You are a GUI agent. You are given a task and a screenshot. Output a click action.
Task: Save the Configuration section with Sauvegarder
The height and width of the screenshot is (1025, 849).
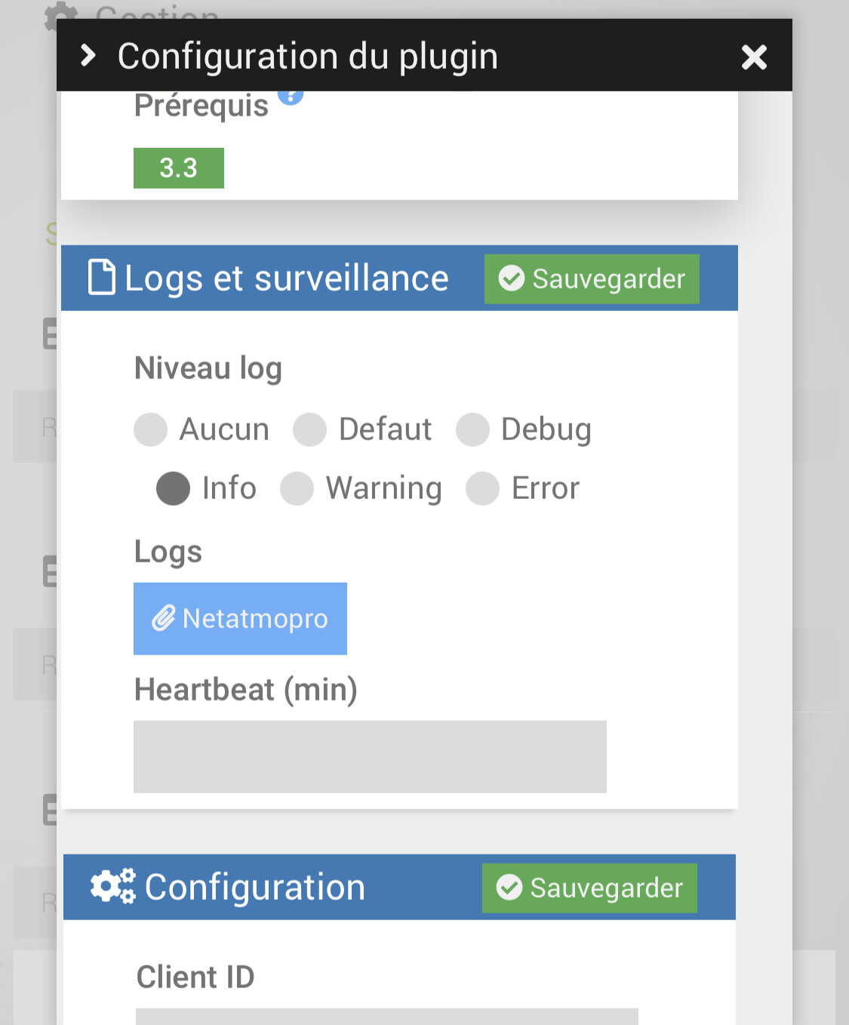pyautogui.click(x=589, y=888)
